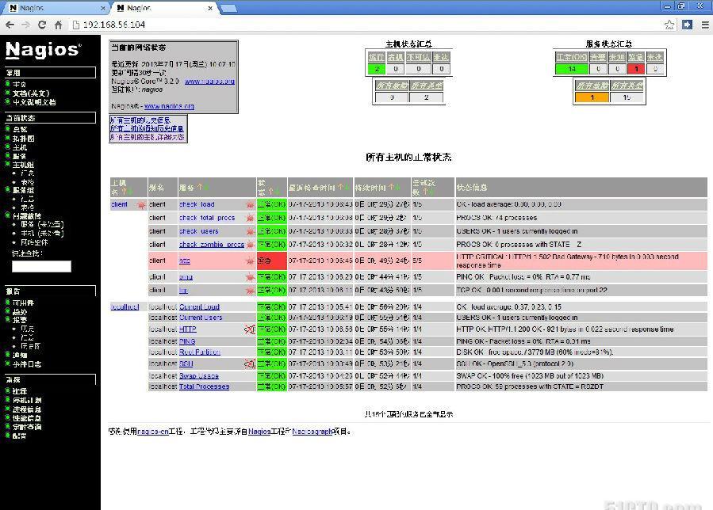Click the green hosts-up count cell showing 2
Viewport: 713px width, 510px height.
(x=377, y=69)
